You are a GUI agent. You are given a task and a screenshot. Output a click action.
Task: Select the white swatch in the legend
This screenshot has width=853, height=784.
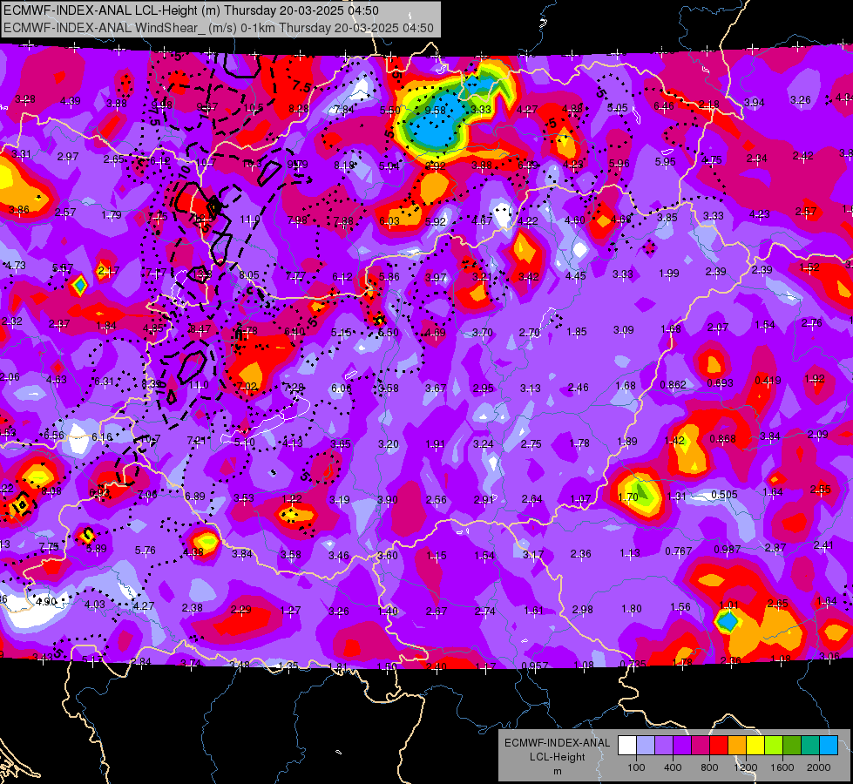tap(626, 746)
